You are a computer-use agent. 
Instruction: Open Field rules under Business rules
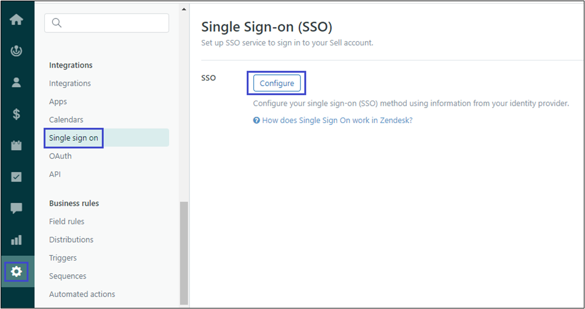[67, 221]
